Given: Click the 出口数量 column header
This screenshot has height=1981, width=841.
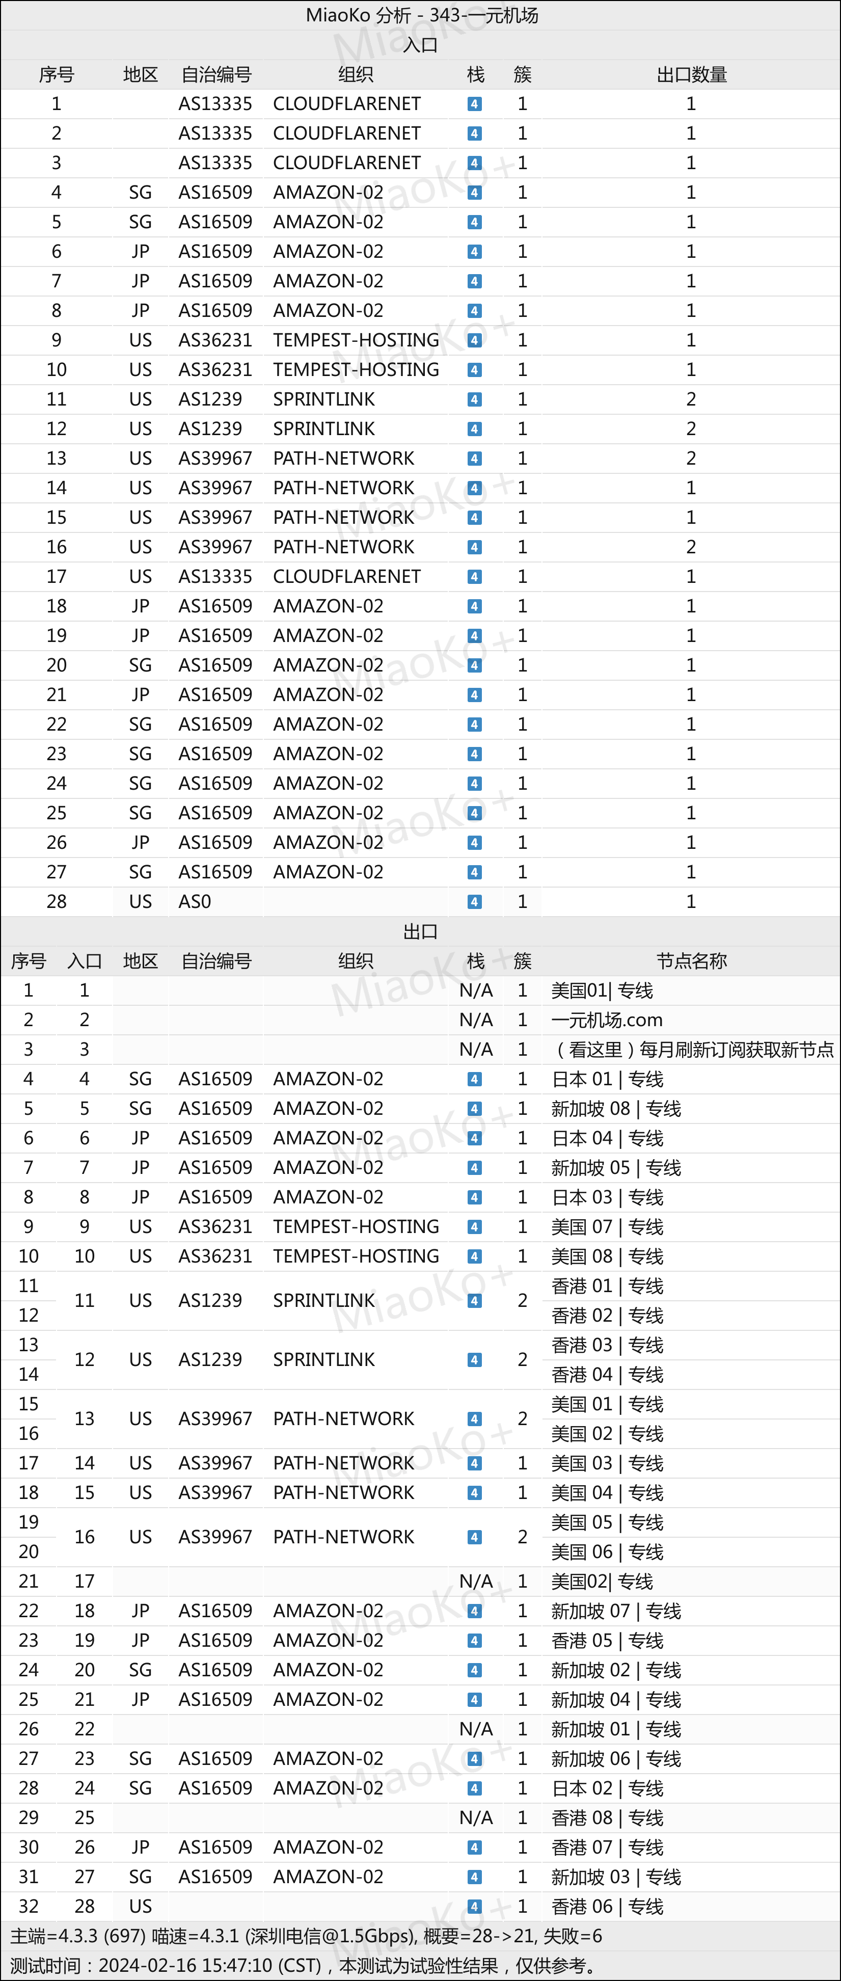Looking at the screenshot, I should coord(691,74).
